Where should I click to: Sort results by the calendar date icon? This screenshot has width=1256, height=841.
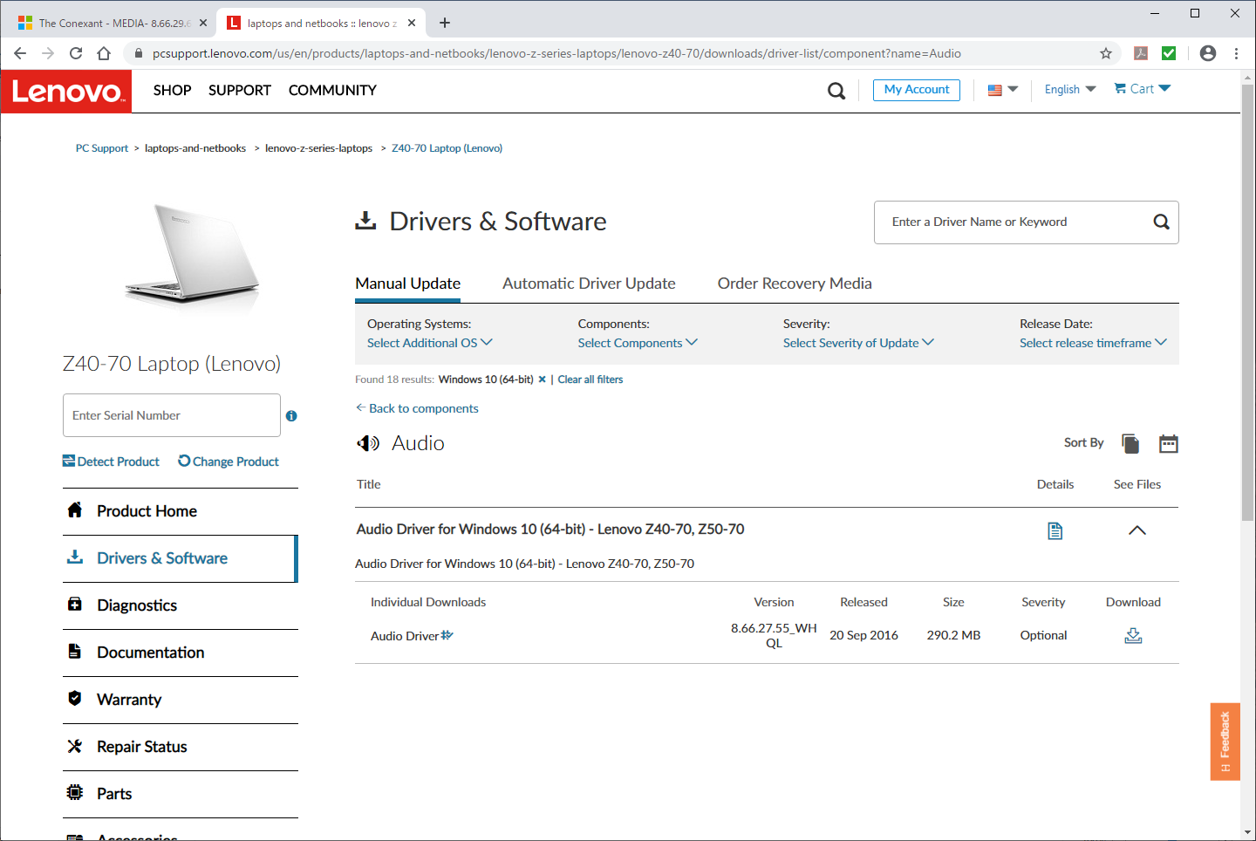(x=1169, y=443)
